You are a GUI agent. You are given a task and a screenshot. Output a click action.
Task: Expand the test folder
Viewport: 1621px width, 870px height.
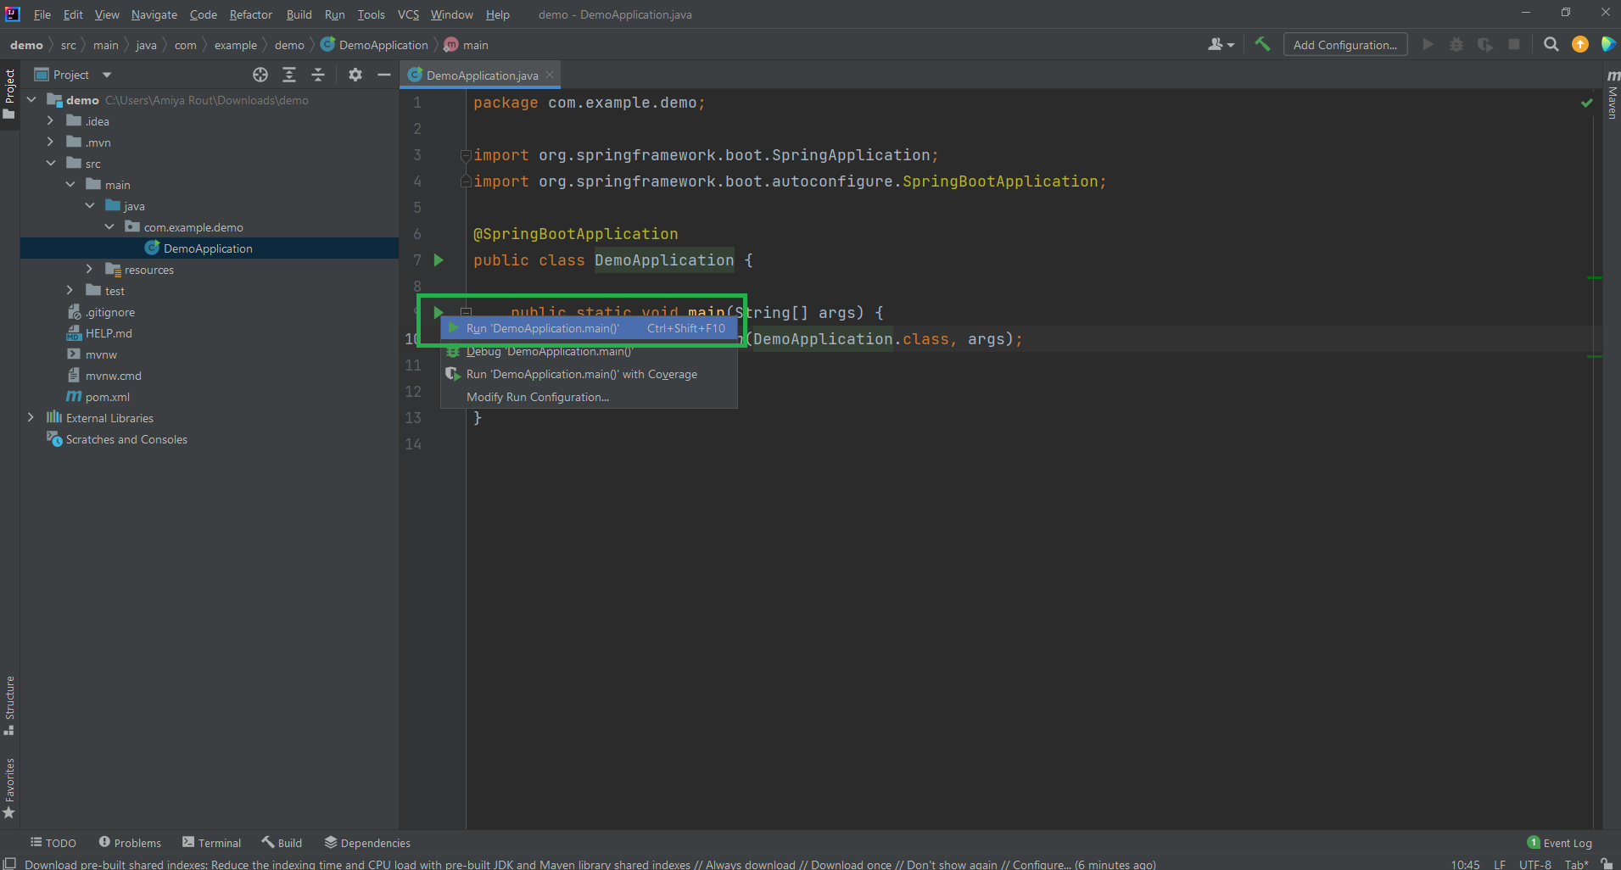coord(70,291)
